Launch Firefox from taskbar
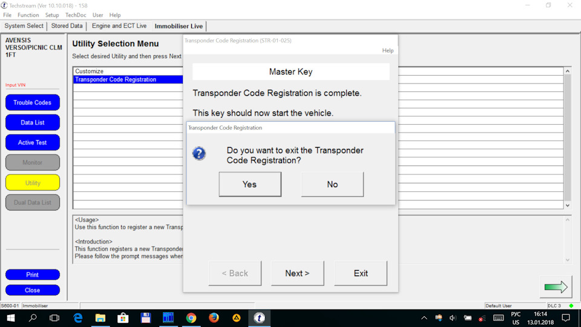 point(214,318)
